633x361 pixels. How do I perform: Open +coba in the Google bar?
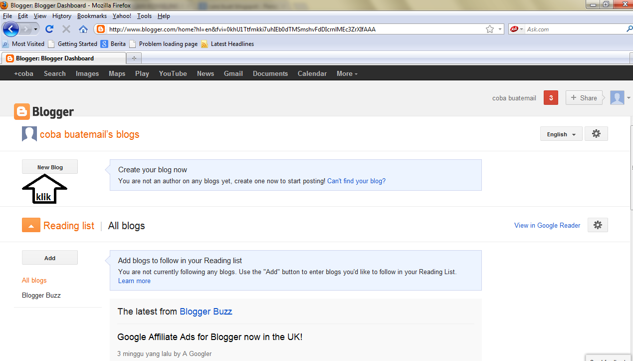pos(23,73)
